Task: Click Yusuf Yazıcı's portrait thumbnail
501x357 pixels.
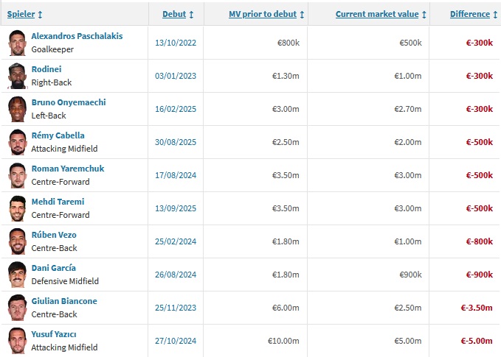Action: (x=17, y=341)
